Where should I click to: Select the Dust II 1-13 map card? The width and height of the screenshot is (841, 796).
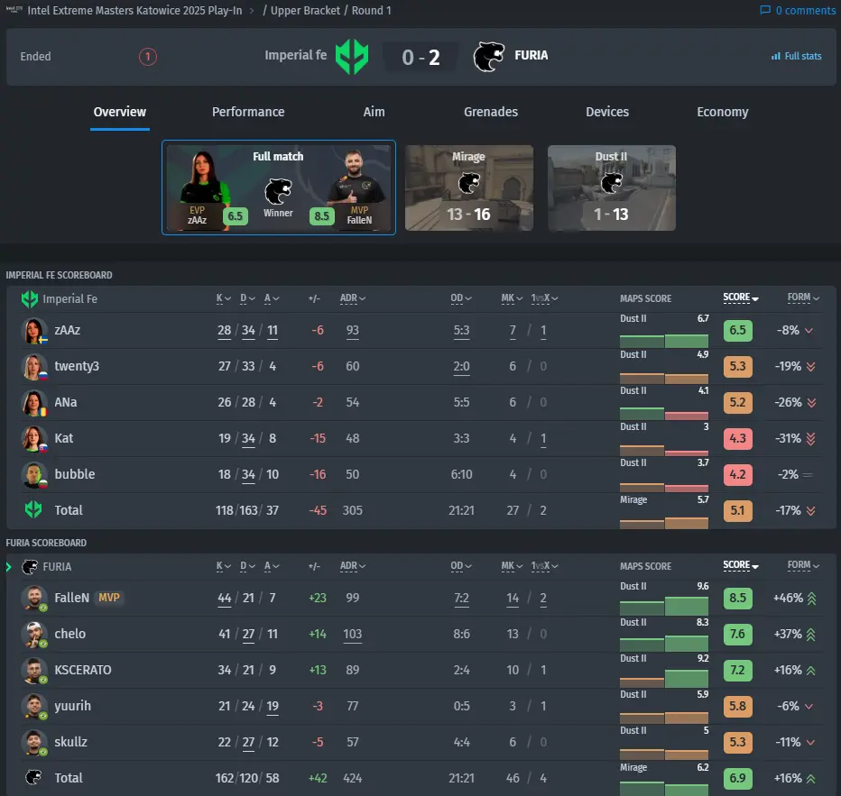612,188
